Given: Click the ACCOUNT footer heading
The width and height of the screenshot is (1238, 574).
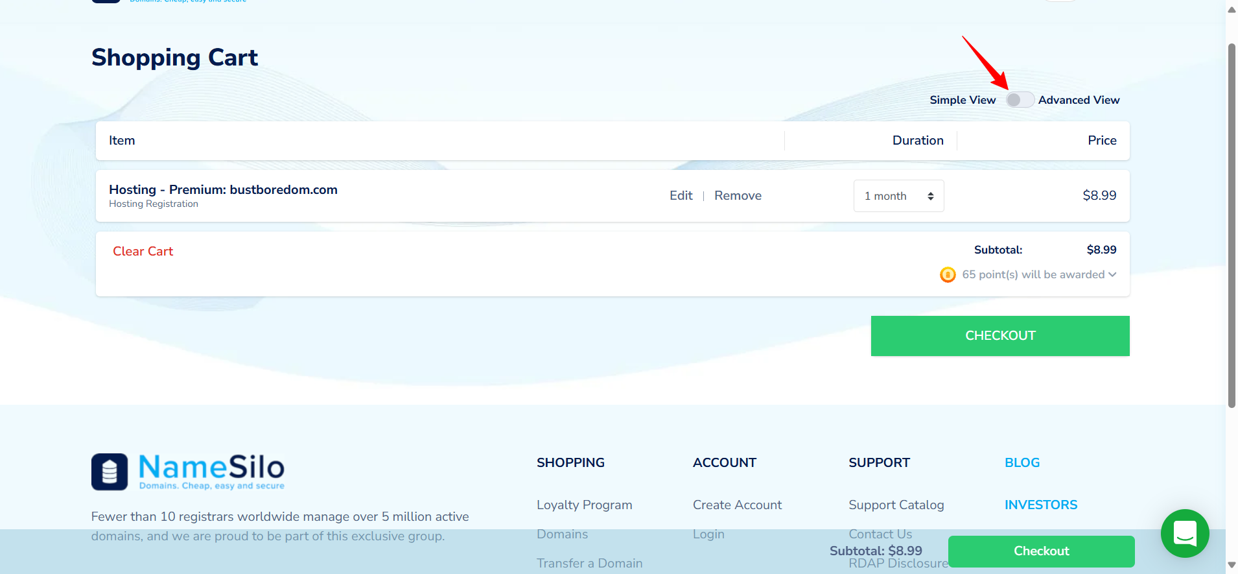Looking at the screenshot, I should pyautogui.click(x=724, y=462).
